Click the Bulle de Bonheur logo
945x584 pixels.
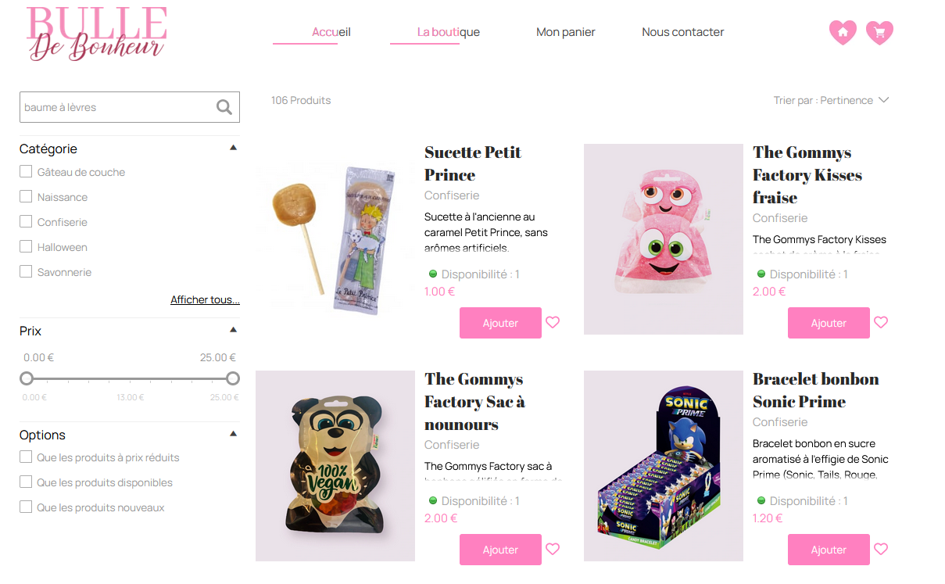(x=97, y=34)
